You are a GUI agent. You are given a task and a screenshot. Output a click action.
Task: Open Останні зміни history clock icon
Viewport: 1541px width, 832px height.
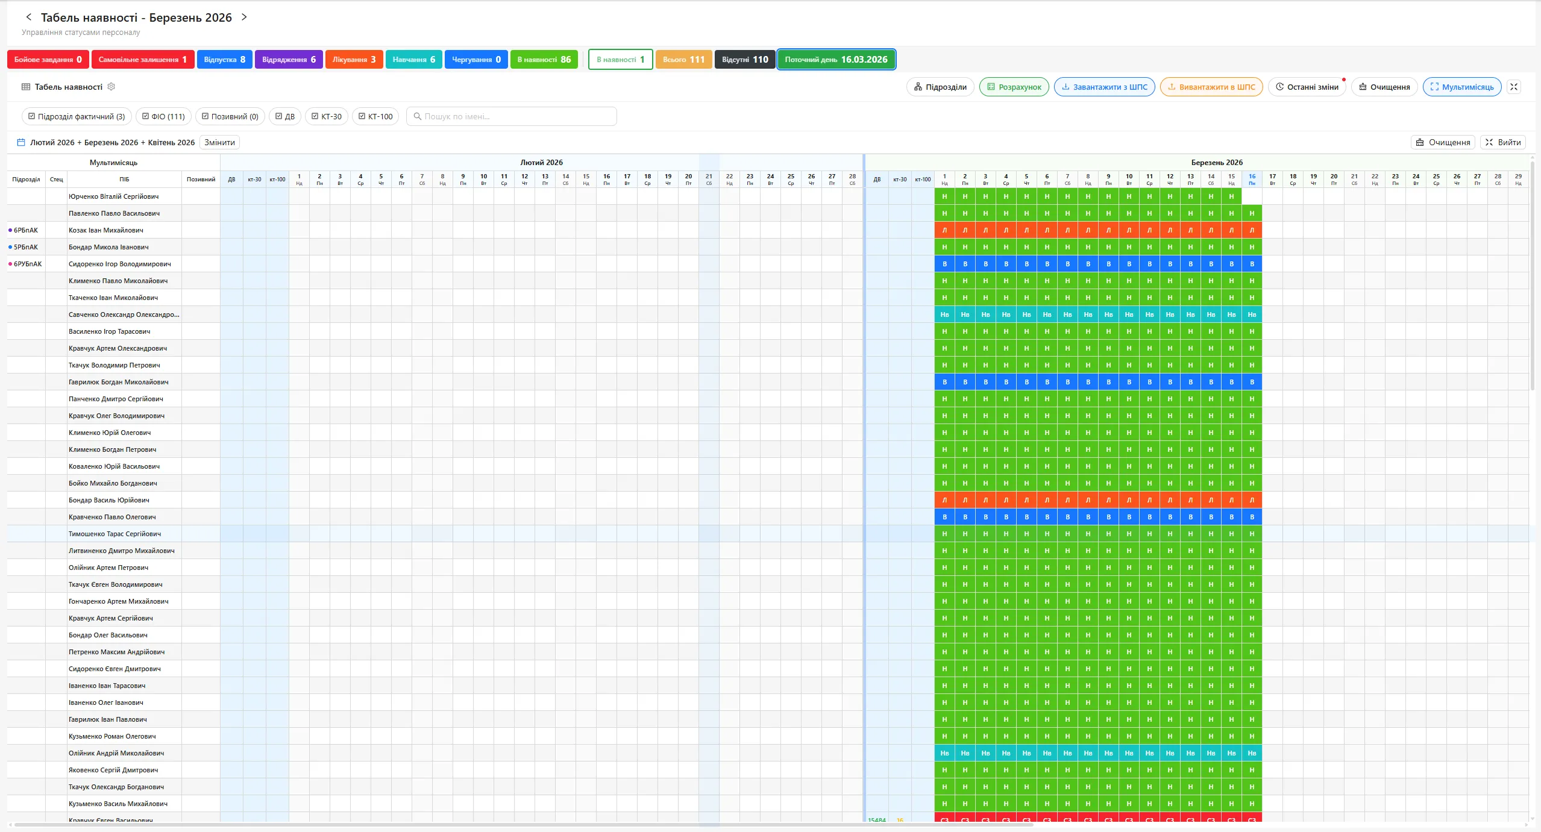[1279, 87]
